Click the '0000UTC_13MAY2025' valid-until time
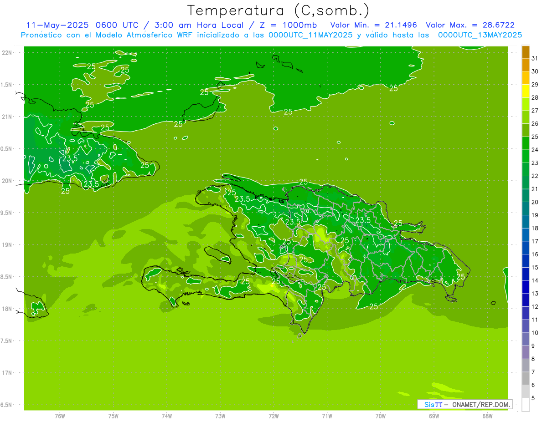547x422 pixels. pos(480,35)
